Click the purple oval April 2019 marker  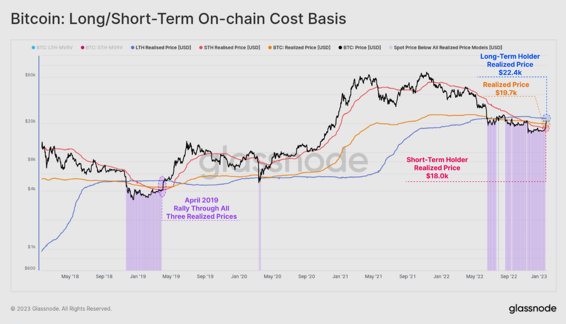click(x=162, y=187)
